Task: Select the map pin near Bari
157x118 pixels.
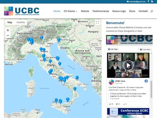Action: 77,78
